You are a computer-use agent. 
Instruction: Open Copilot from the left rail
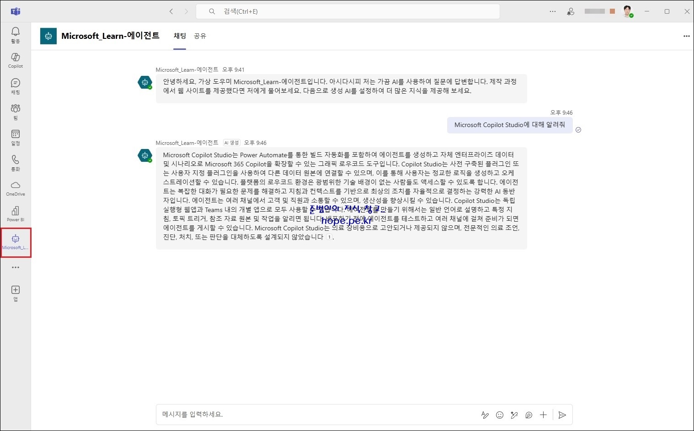16,60
